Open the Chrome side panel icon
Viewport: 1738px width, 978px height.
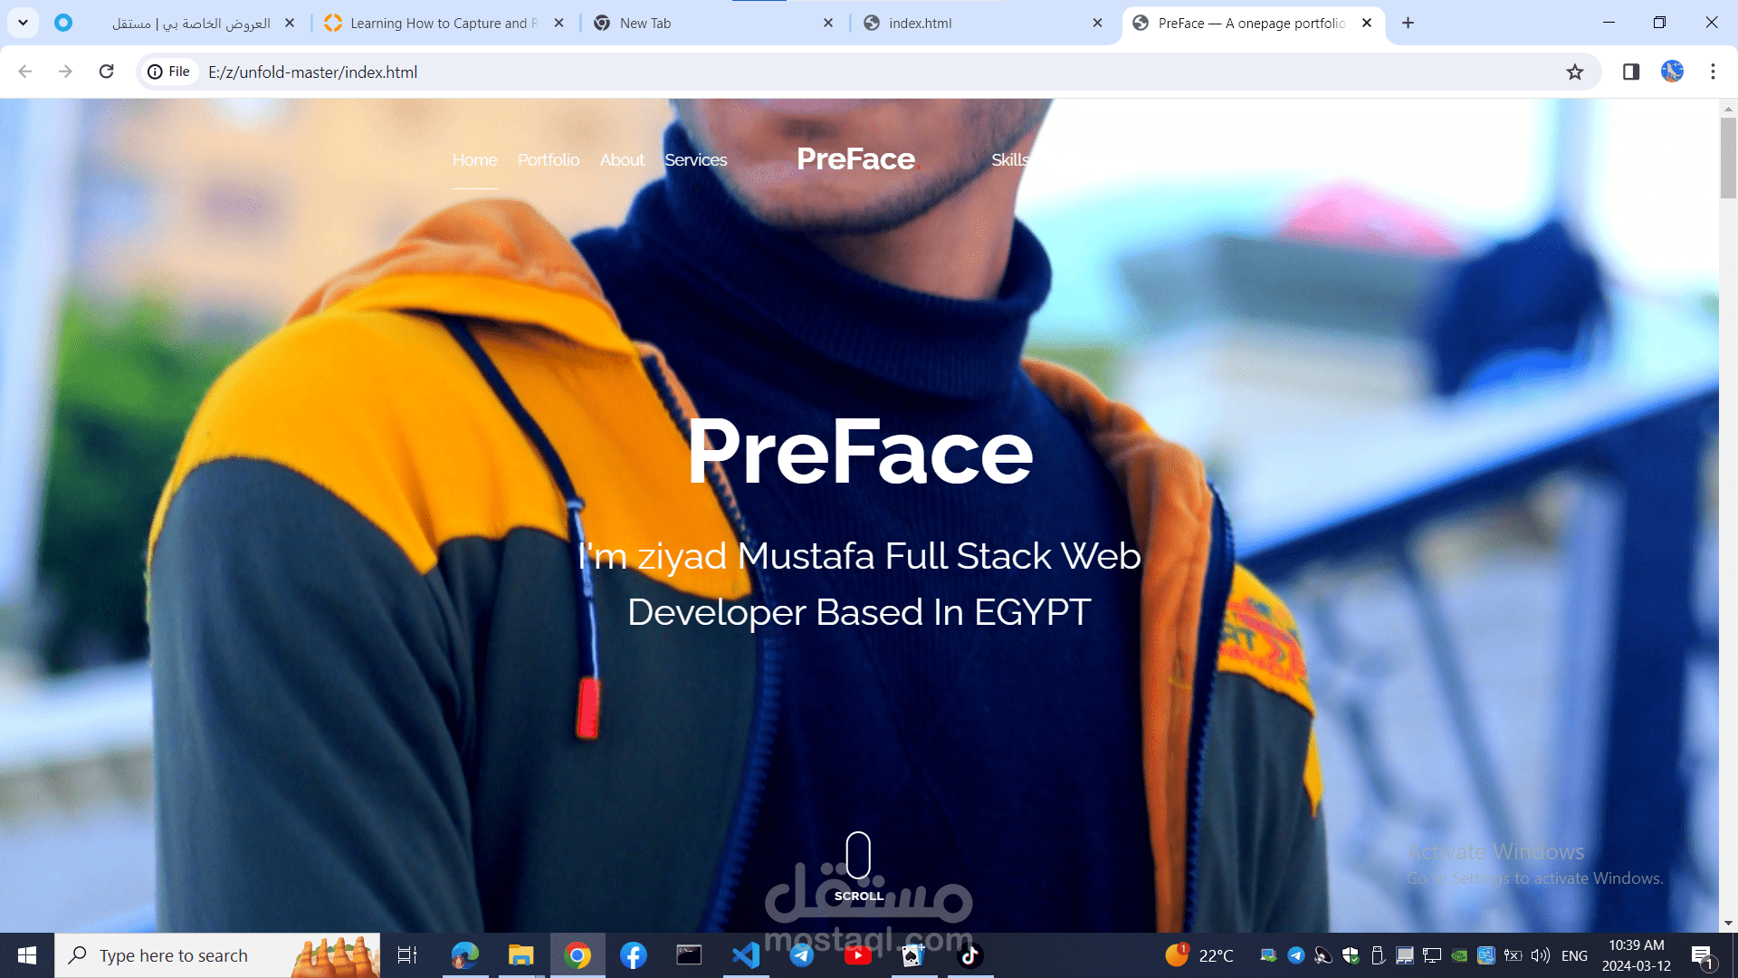pos(1630,72)
